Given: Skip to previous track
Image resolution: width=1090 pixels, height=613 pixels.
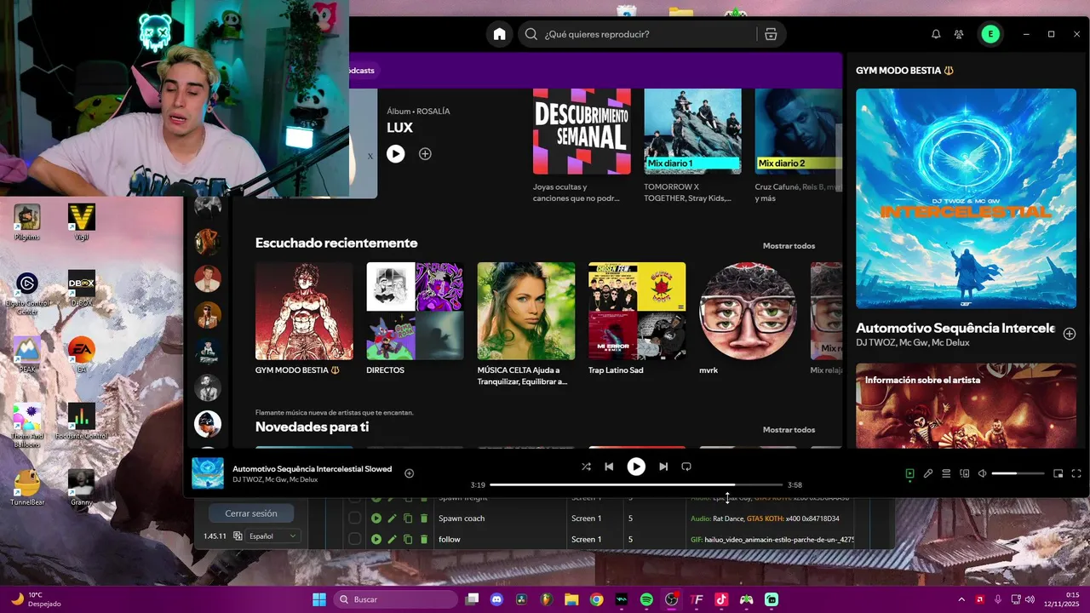Looking at the screenshot, I should tap(609, 467).
